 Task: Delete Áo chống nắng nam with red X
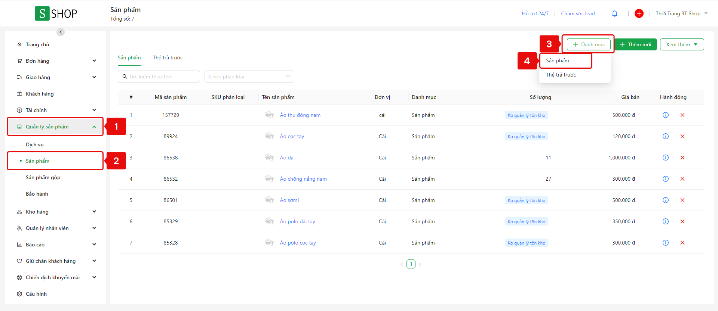pos(682,179)
